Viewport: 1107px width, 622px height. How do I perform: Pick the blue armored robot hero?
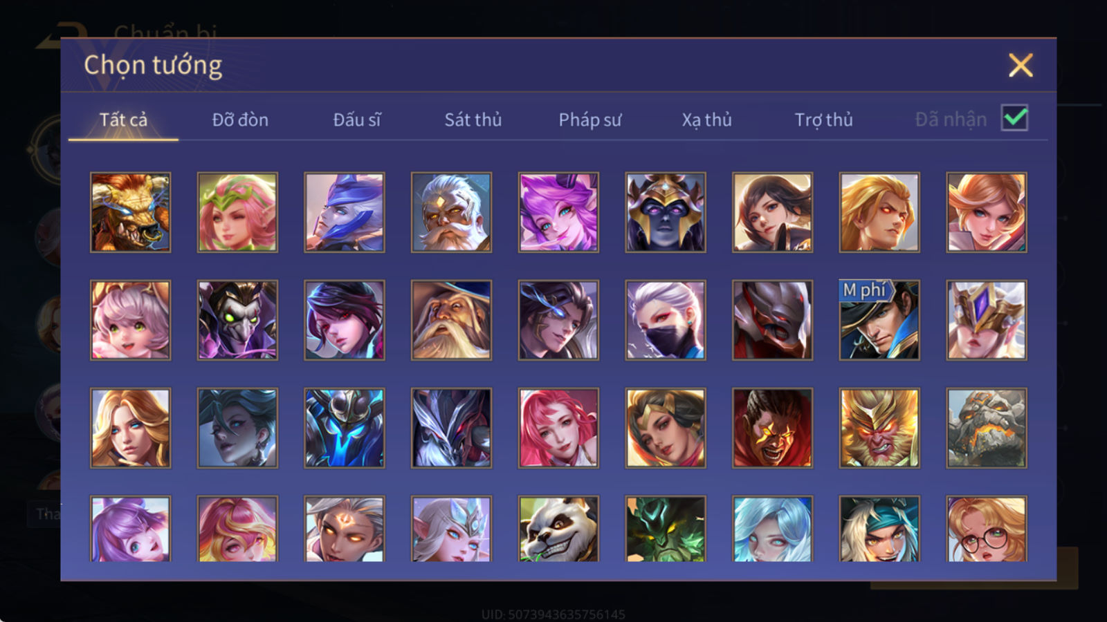(345, 428)
